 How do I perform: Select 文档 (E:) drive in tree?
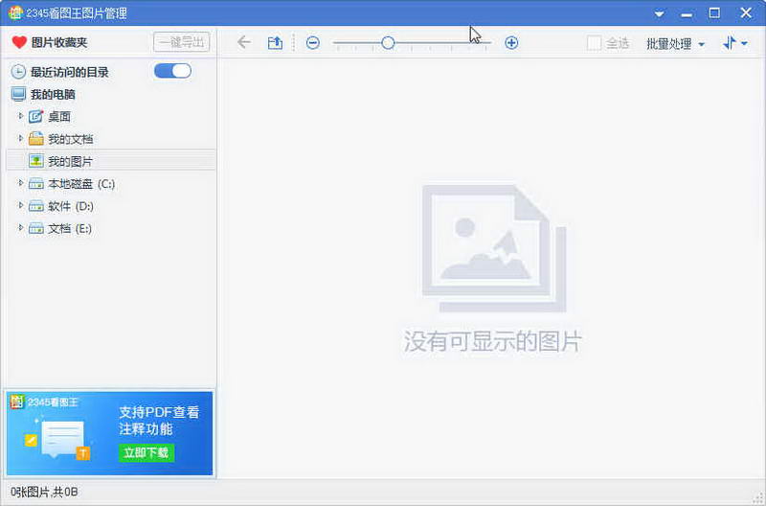69,228
